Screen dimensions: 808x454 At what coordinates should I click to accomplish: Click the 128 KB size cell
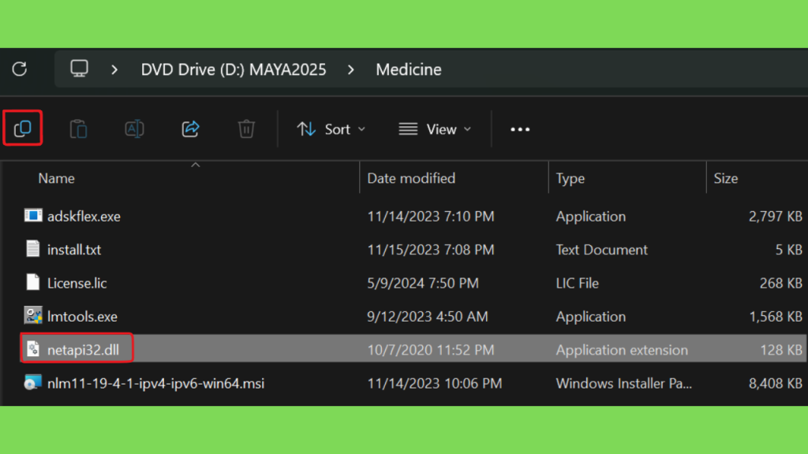pos(782,350)
